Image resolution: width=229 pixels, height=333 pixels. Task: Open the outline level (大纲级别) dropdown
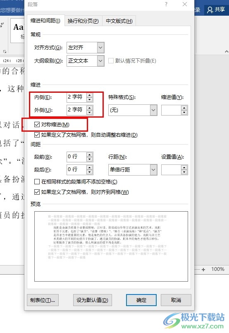pyautogui.click(x=100, y=61)
